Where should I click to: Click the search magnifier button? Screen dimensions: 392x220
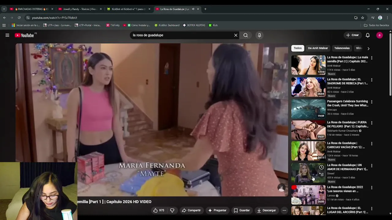246,35
